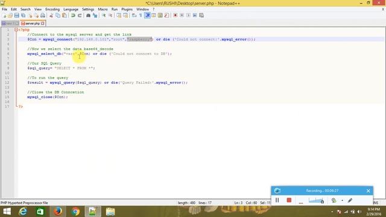Click the Redo toolbar icon

click(79, 16)
